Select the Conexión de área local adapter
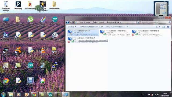172x97 pixels. 83,33
